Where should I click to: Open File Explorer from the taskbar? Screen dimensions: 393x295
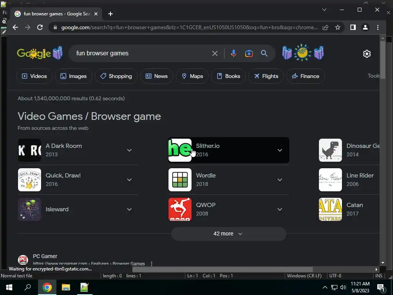(x=66, y=287)
